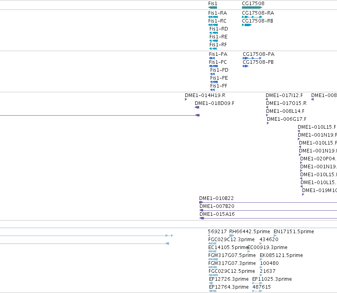Open protein CG17508-PA
The image size is (337, 293).
point(259,54)
